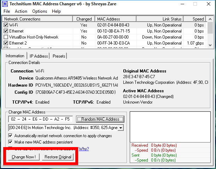The width and height of the screenshot is (216, 169).
Task: Click the Restore Original button
Action: (x=58, y=157)
